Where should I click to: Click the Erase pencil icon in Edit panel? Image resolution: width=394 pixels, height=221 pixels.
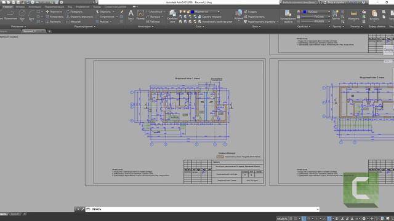point(122,12)
